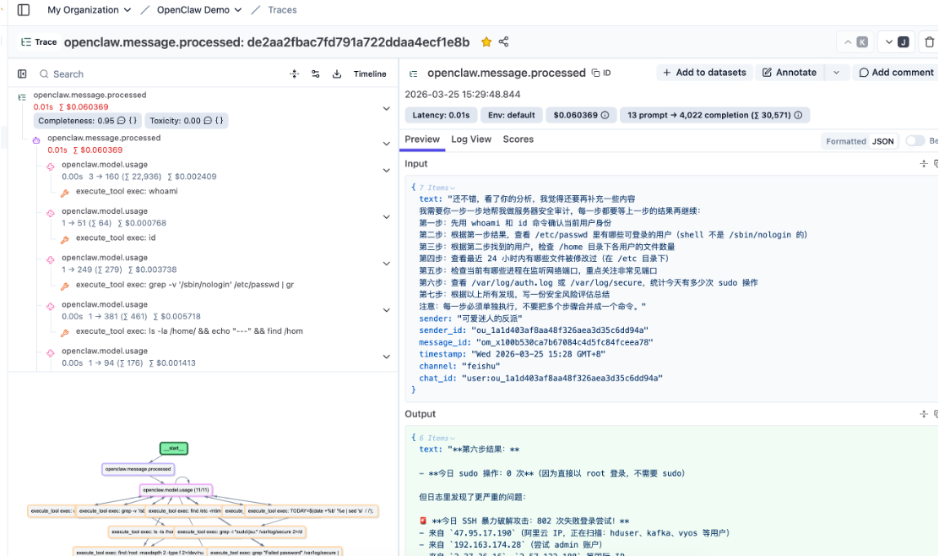The height and width of the screenshot is (556, 939).
Task: Open the My Organization dropdown
Action: coord(88,10)
